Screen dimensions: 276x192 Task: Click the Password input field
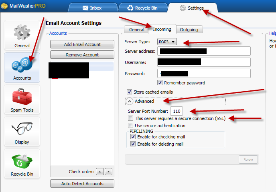point(204,73)
